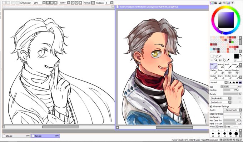
Task: Activate the move tool
Action: tap(212, 60)
